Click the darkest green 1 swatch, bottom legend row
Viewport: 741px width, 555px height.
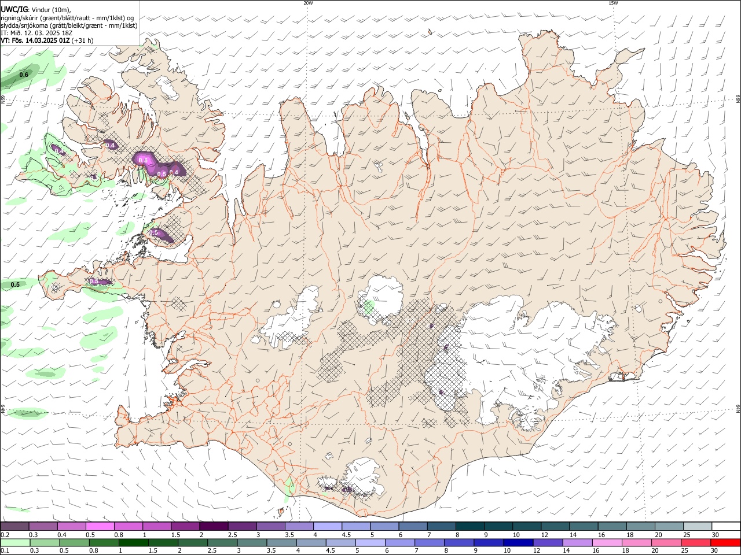point(133,542)
